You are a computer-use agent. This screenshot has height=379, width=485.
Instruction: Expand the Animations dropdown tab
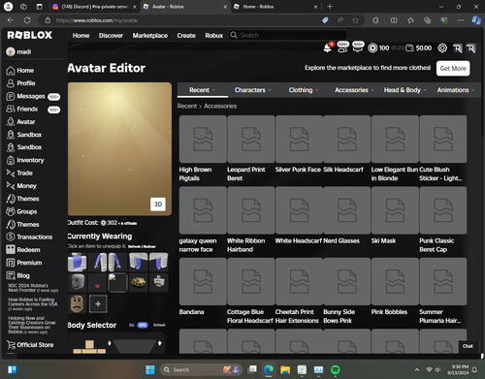tap(456, 90)
